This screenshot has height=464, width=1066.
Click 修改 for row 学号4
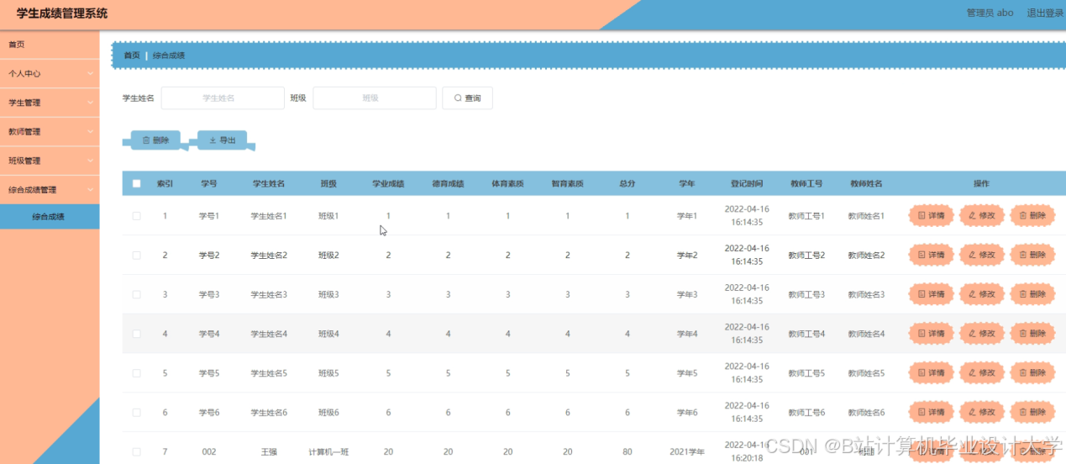coord(981,334)
